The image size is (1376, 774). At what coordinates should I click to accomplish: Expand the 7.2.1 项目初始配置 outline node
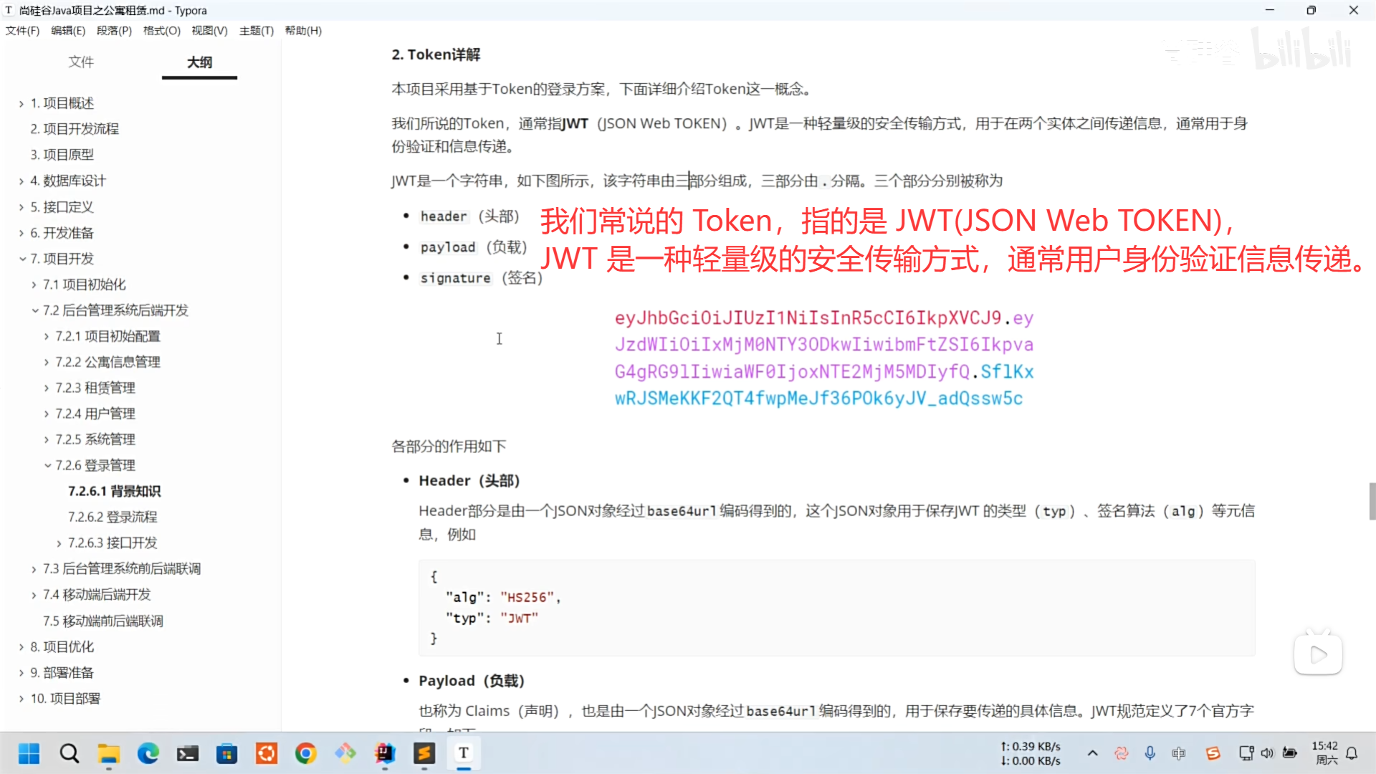point(47,336)
